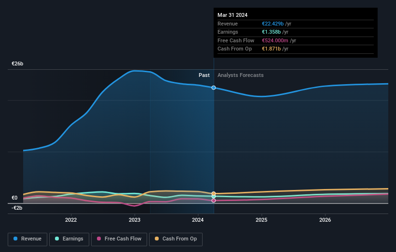Image resolution: width=396 pixels, height=252 pixels.
Task: Click the 'Earnings' row label in tooltip
Action: 228,32
